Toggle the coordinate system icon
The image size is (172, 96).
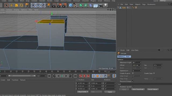(48, 5)
